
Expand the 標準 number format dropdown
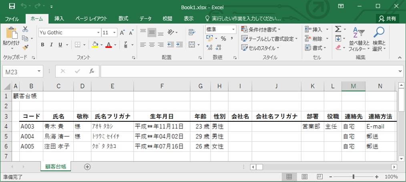click(233, 30)
